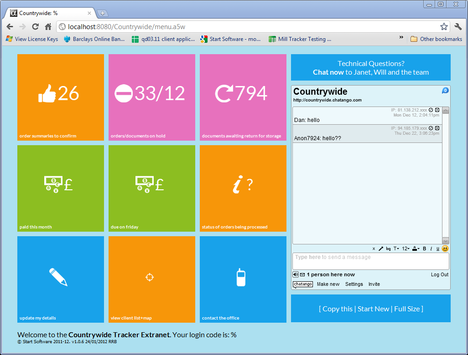This screenshot has width=468, height=355.
Task: Click in the chat message input field
Action: 370,260
